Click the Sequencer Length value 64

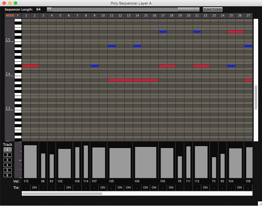click(x=38, y=10)
